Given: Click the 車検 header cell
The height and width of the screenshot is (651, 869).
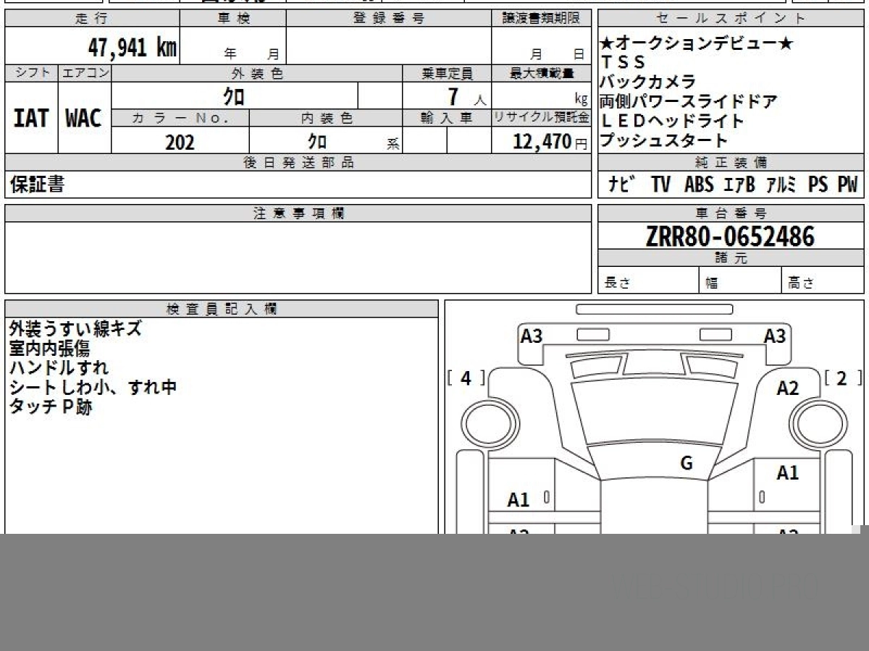Looking at the screenshot, I should [232, 19].
